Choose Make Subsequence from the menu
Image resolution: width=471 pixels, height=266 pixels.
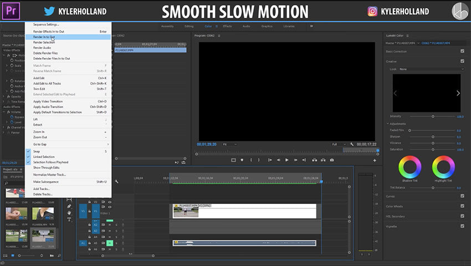69,182
